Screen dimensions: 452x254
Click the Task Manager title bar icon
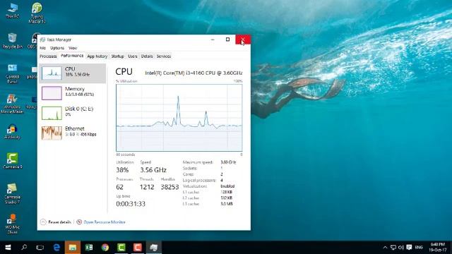42,40
